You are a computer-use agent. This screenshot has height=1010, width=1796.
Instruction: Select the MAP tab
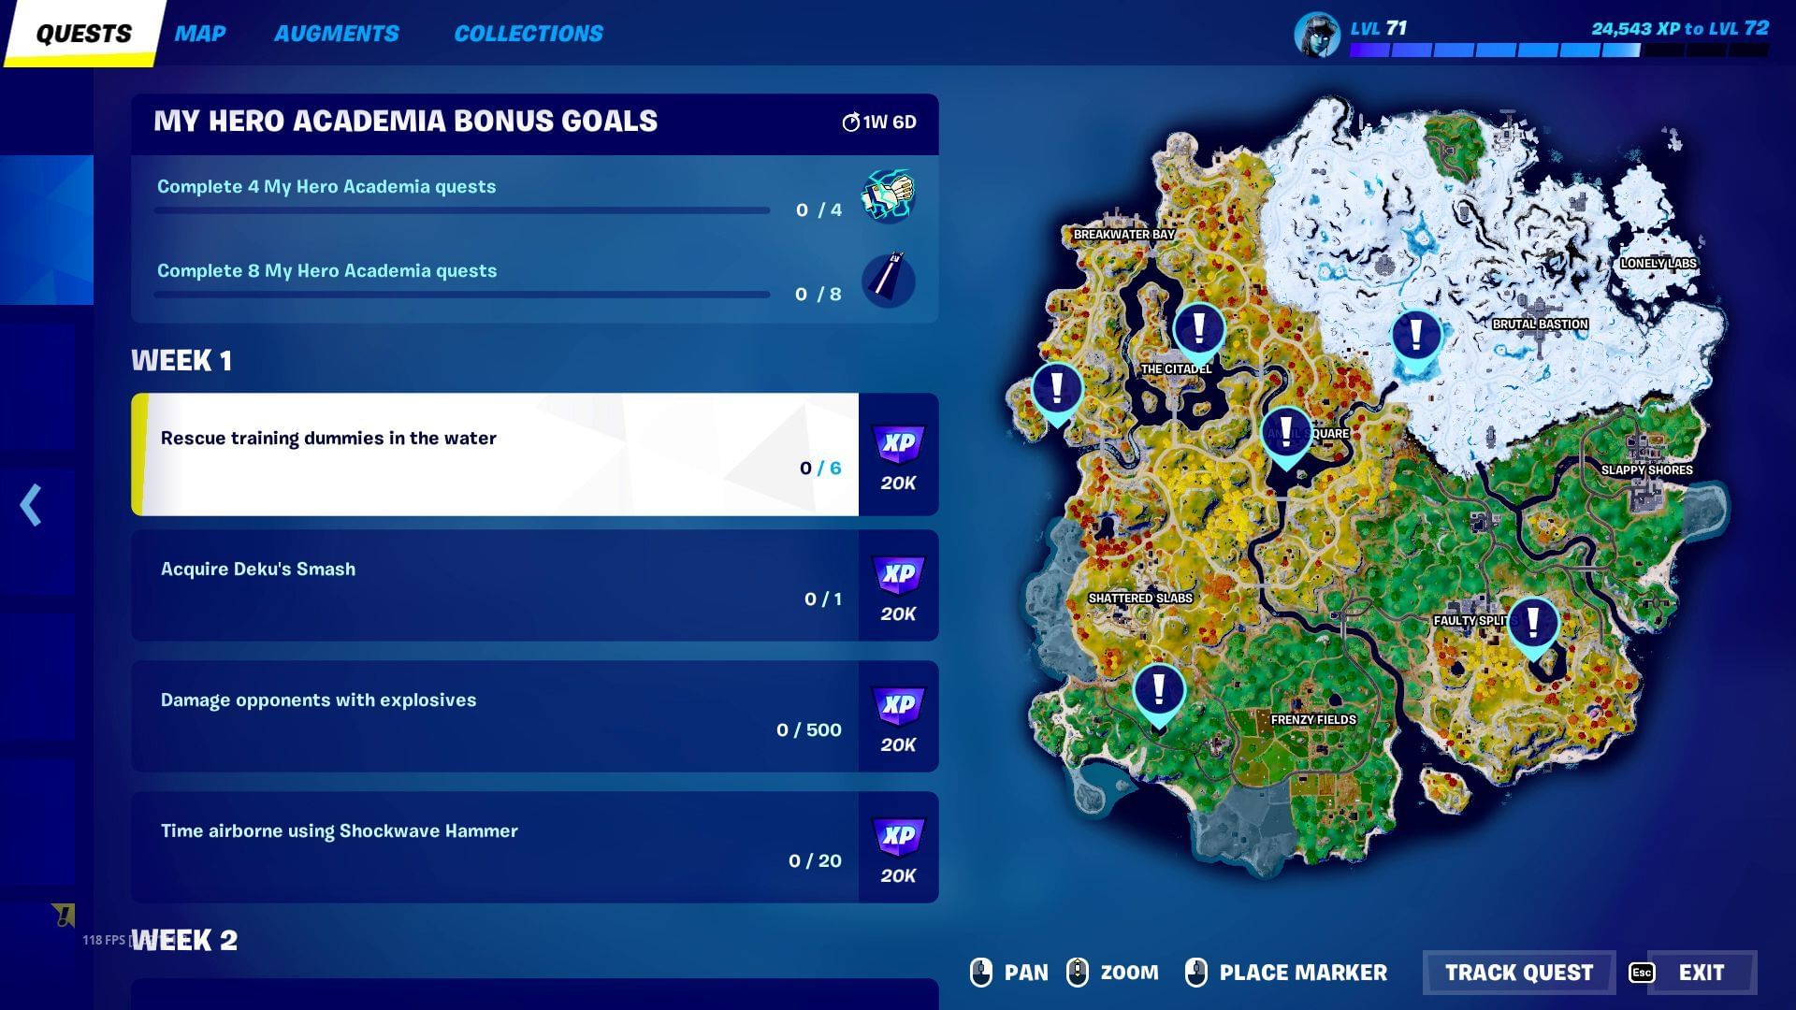point(200,34)
